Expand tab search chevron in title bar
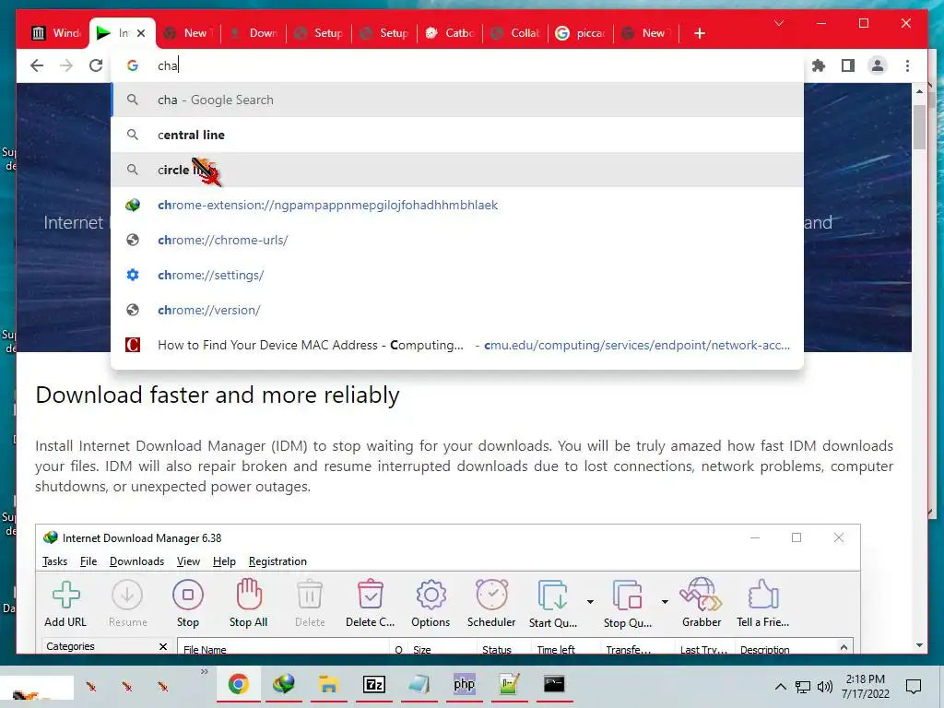The height and width of the screenshot is (708, 944). pos(778,23)
